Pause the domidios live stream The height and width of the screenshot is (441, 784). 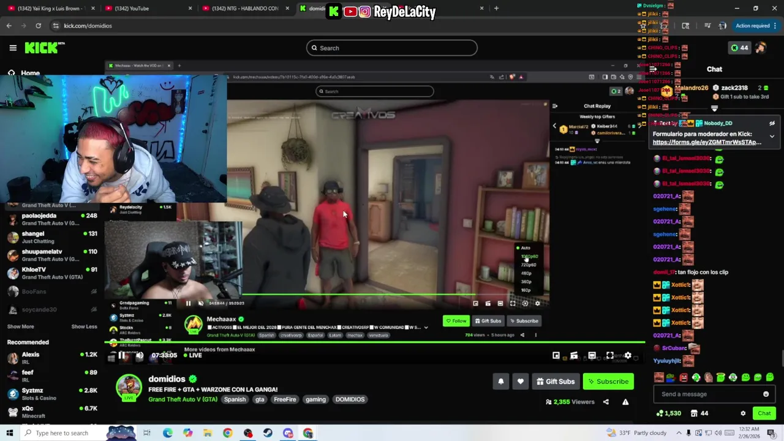[122, 355]
